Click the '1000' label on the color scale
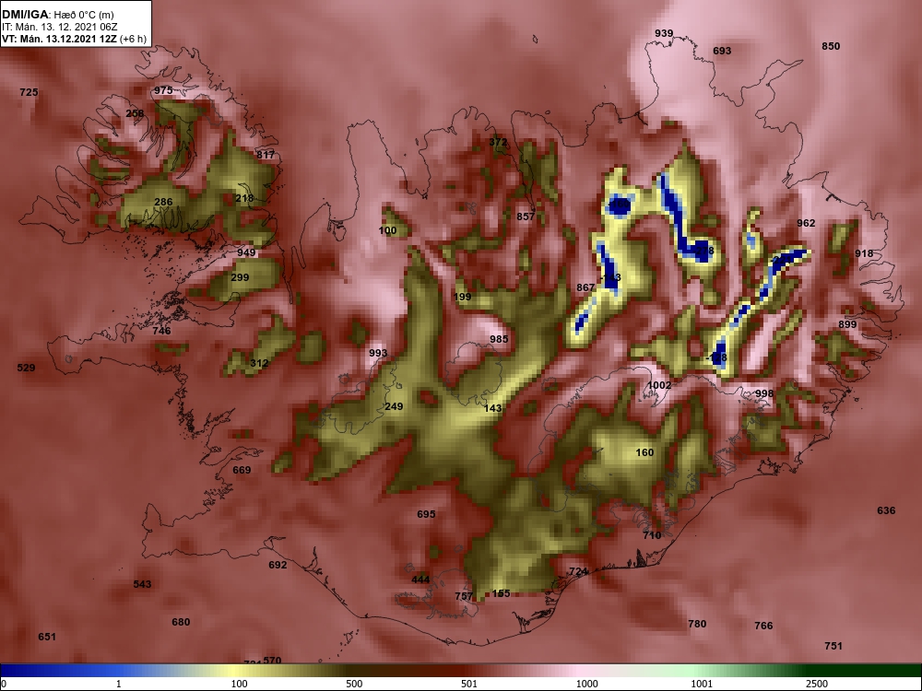The image size is (922, 691). click(586, 684)
